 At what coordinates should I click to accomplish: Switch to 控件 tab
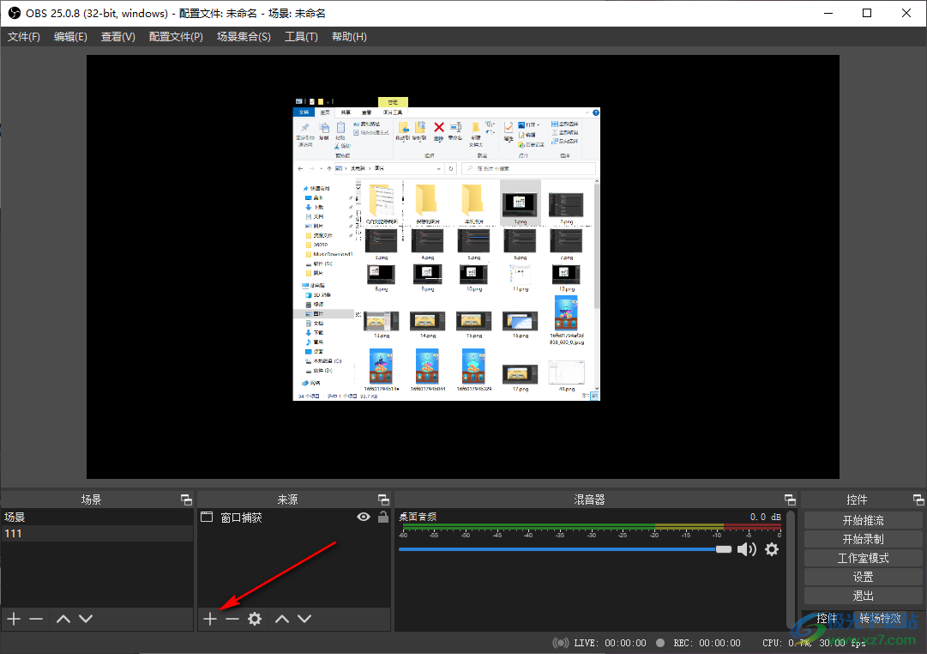click(827, 619)
